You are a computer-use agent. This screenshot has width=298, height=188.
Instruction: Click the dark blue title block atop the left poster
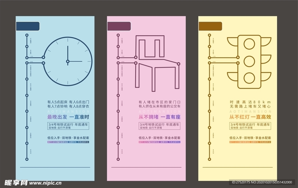(27, 26)
